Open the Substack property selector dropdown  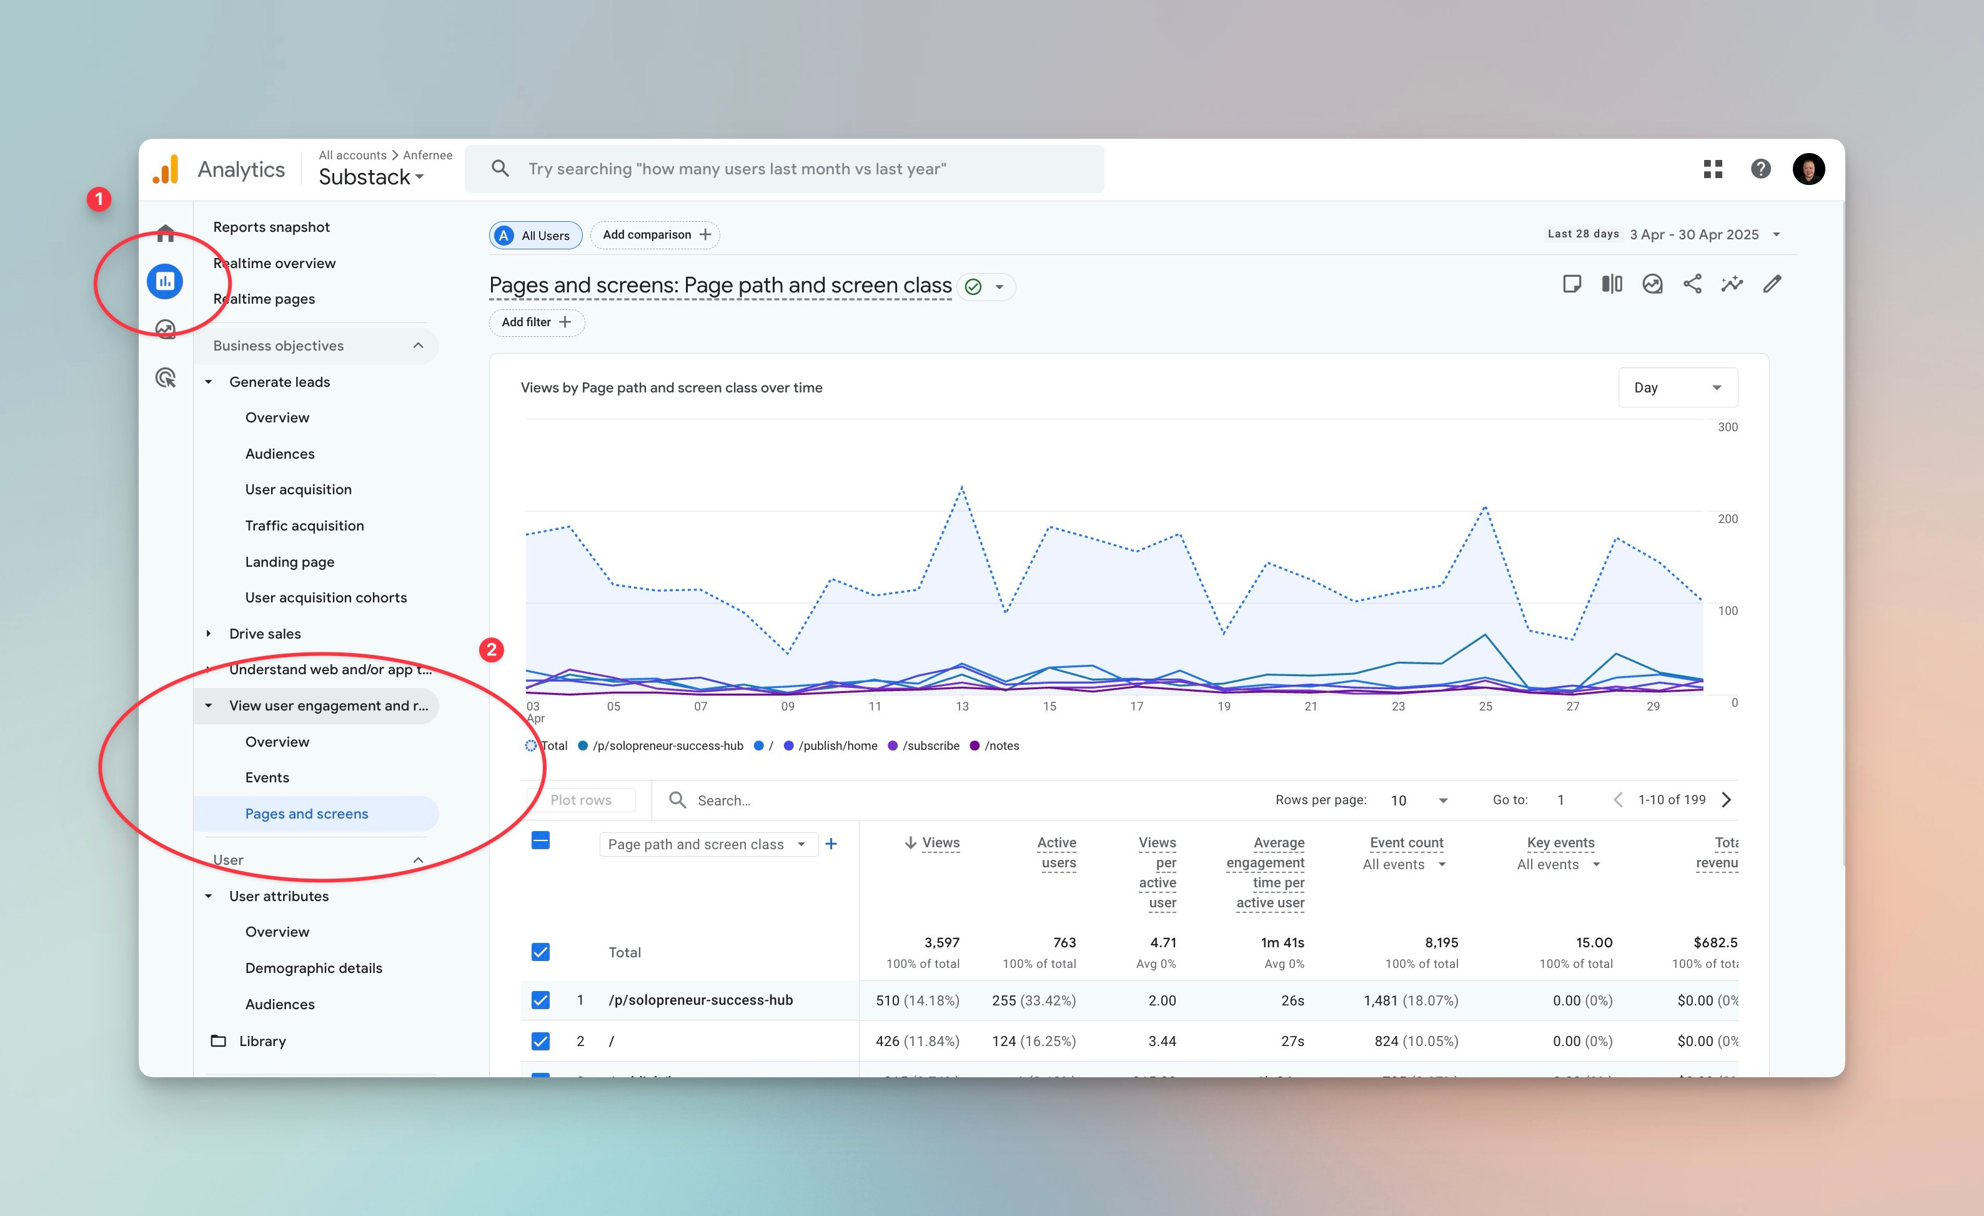(x=371, y=177)
